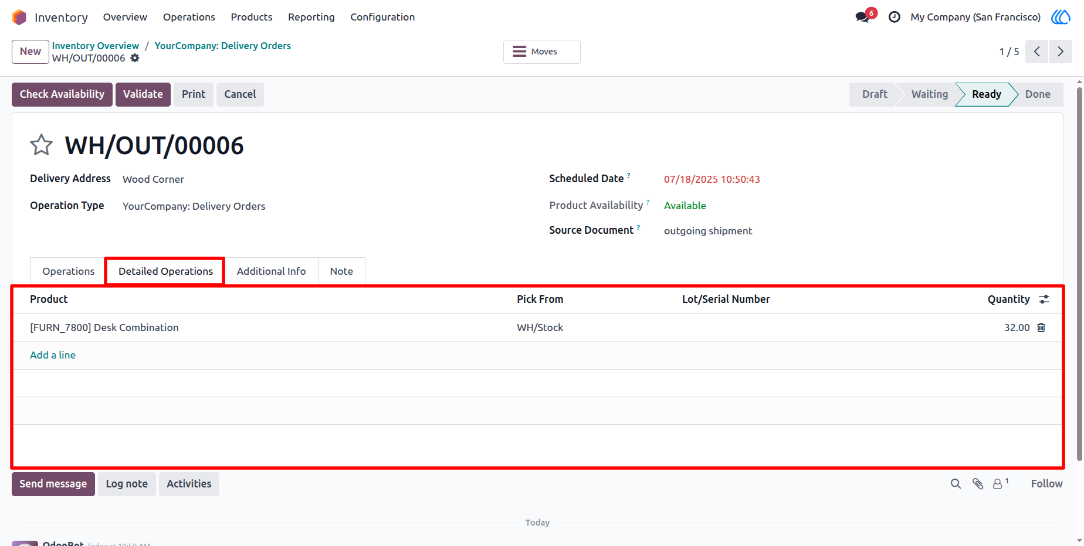Click the Follow button
Viewport: 1084px width, 546px height.
[x=1046, y=484]
